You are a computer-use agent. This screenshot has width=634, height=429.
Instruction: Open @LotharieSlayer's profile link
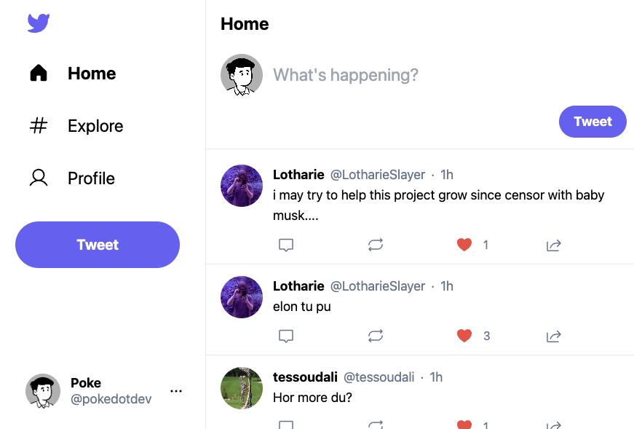coord(378,174)
